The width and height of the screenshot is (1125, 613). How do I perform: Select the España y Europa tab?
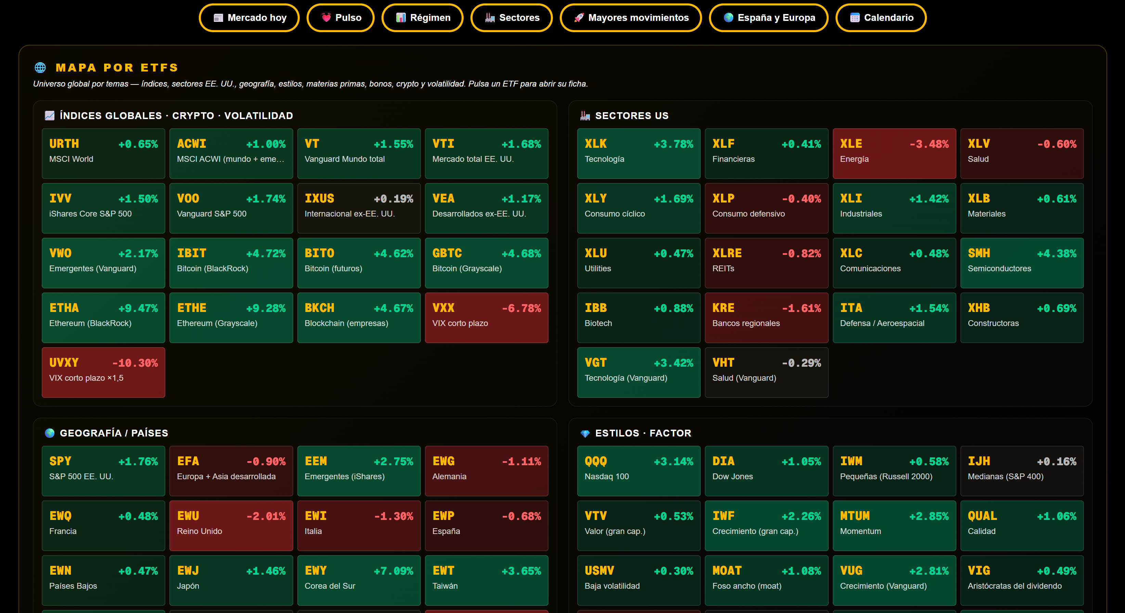click(768, 18)
